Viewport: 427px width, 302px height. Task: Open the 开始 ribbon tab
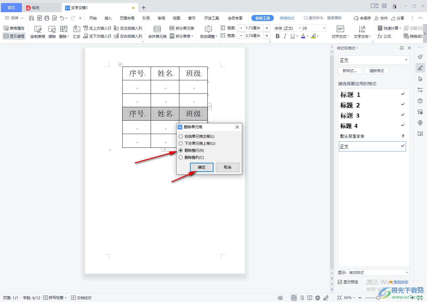(x=93, y=18)
